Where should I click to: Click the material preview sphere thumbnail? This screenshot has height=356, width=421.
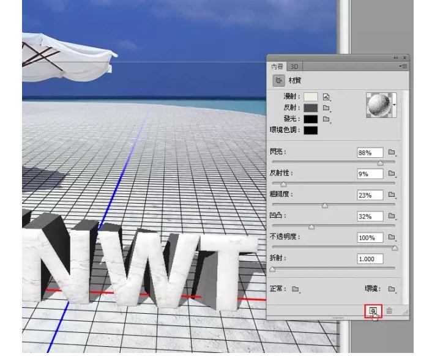coord(379,105)
